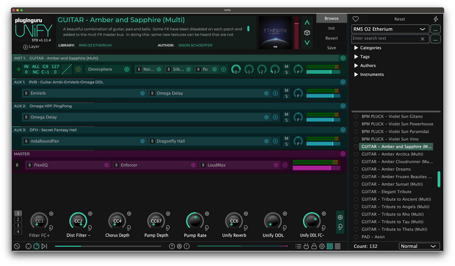The height and width of the screenshot is (266, 455).
Task: Add a new layer with the Layer plus icon
Action: (25, 47)
